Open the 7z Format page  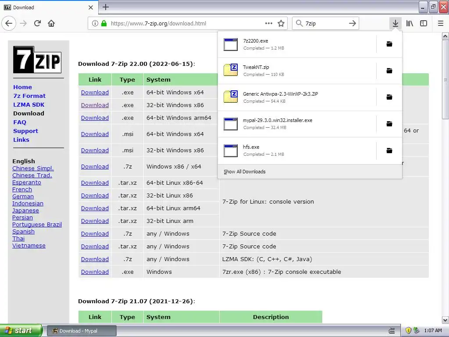(x=29, y=96)
